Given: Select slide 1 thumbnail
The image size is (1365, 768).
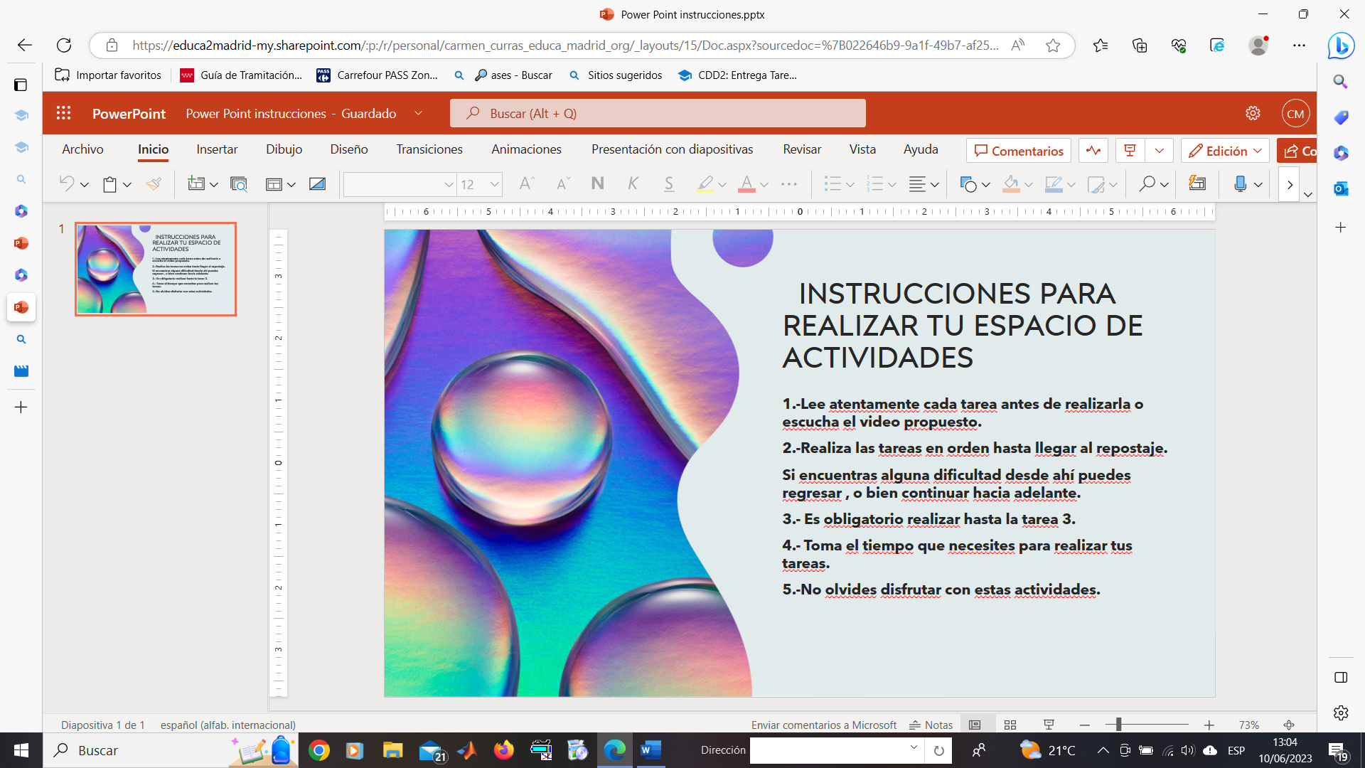Looking at the screenshot, I should pos(156,269).
